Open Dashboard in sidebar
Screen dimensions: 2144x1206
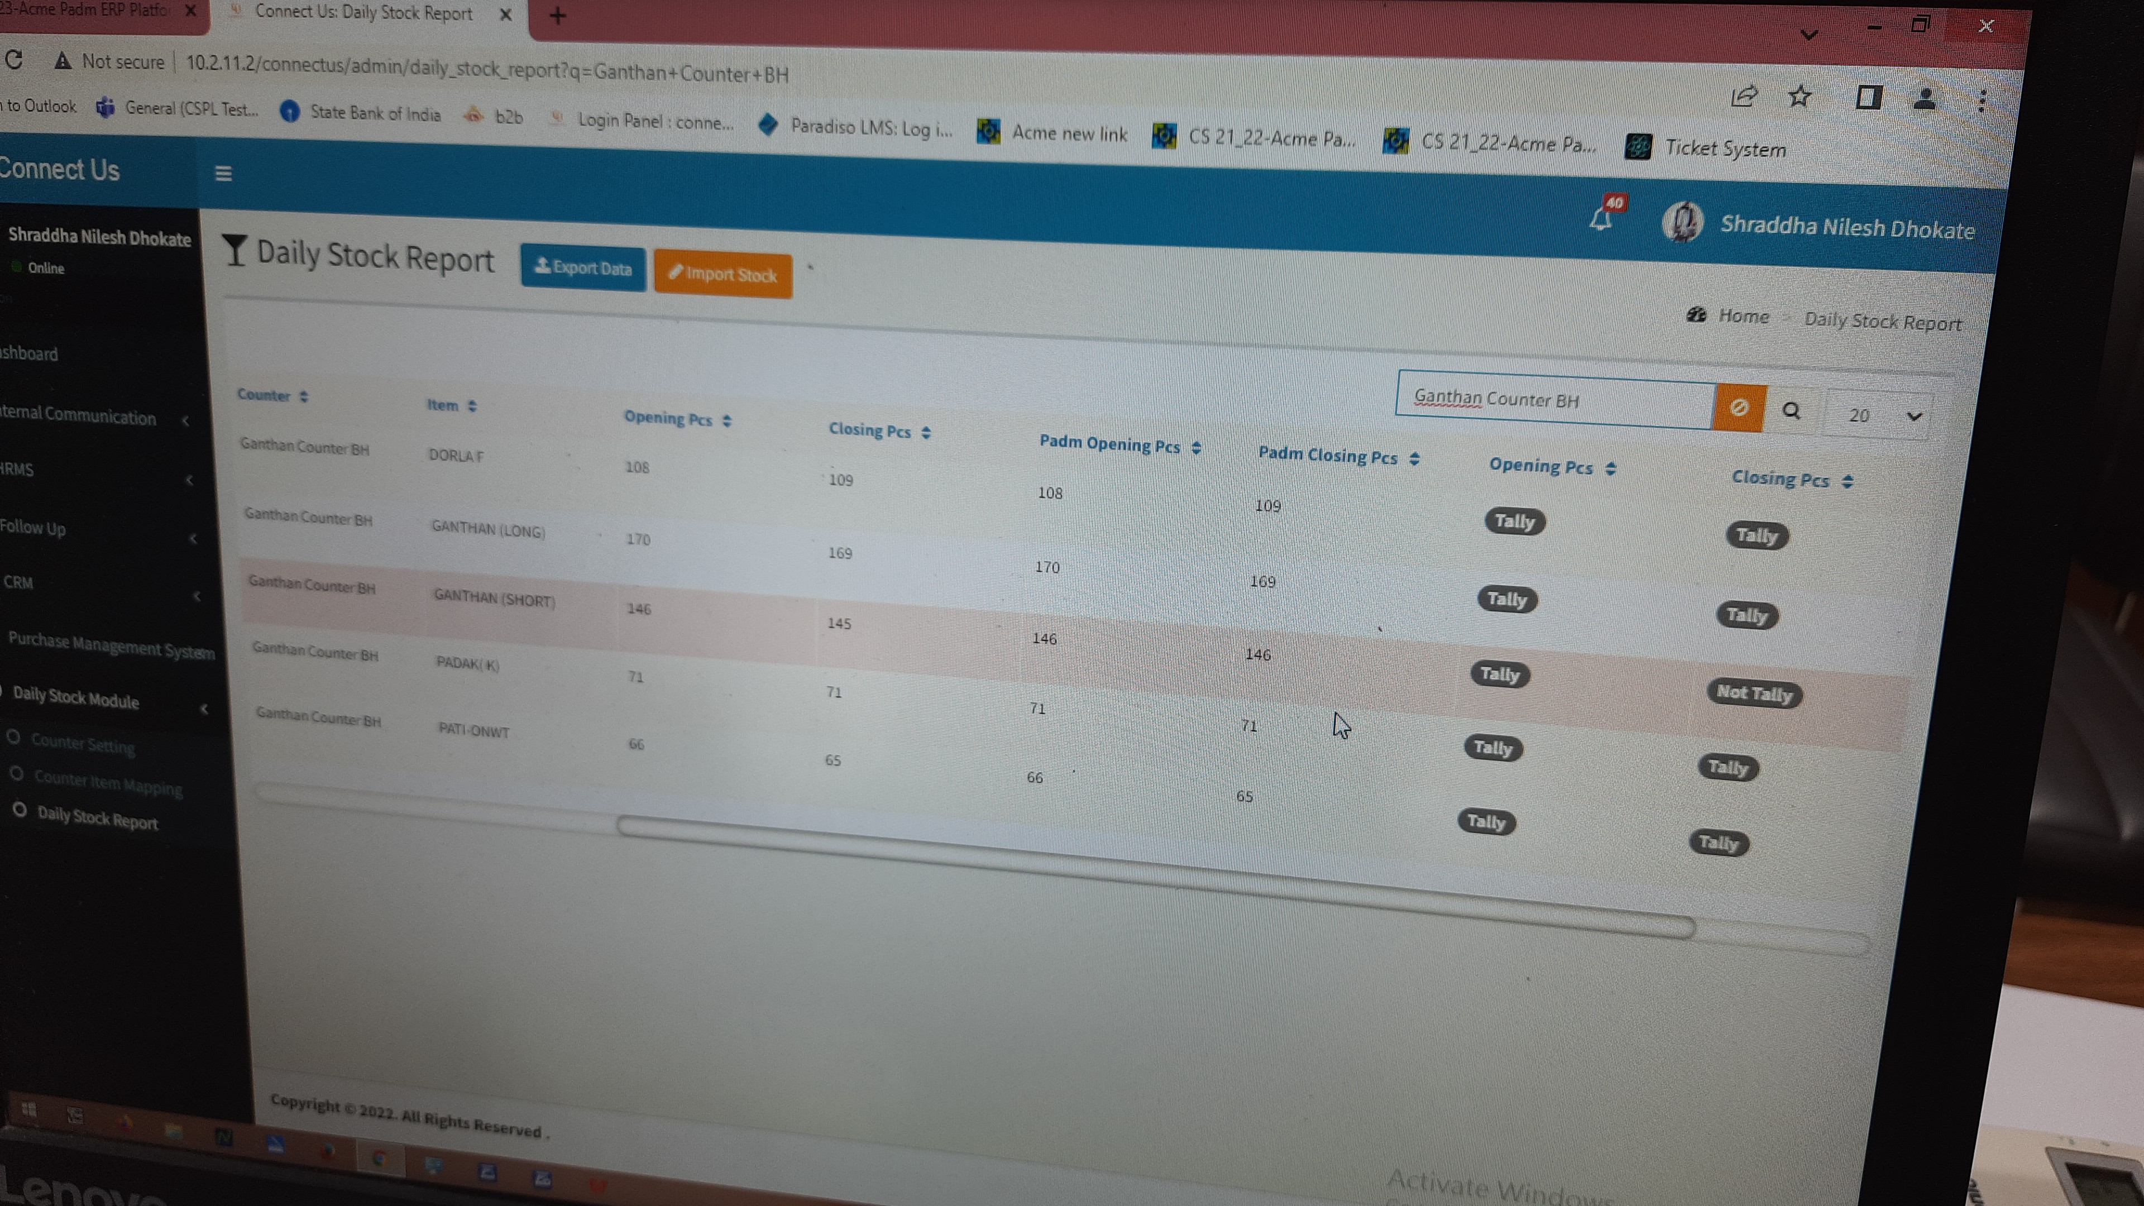point(29,354)
